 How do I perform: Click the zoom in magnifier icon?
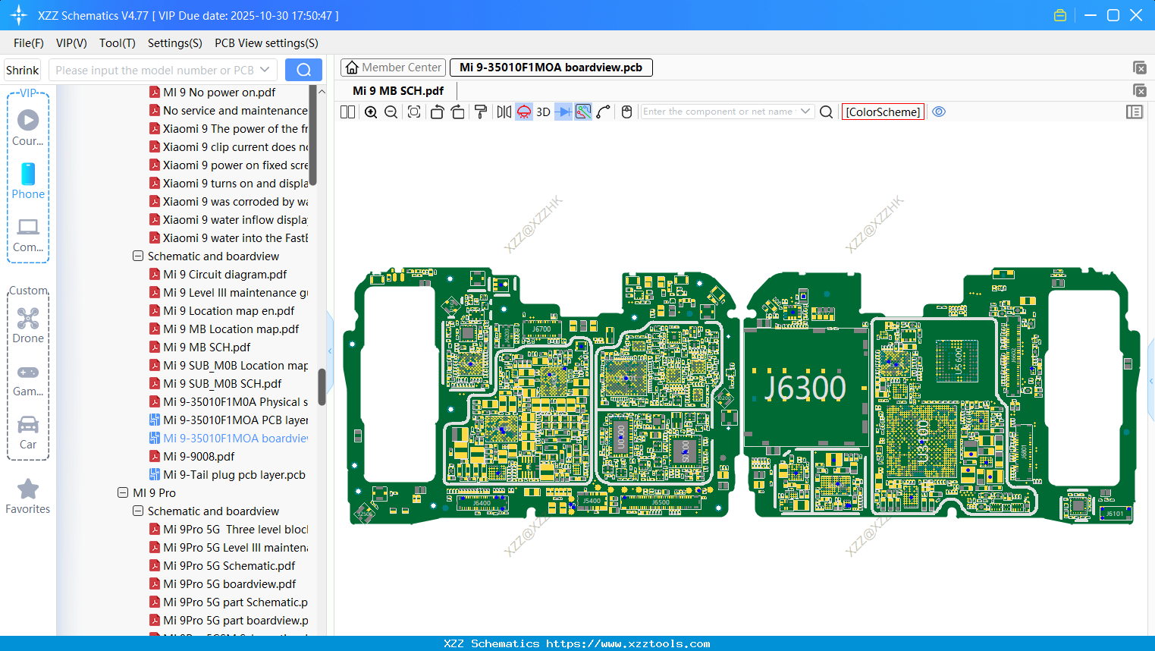click(x=371, y=112)
